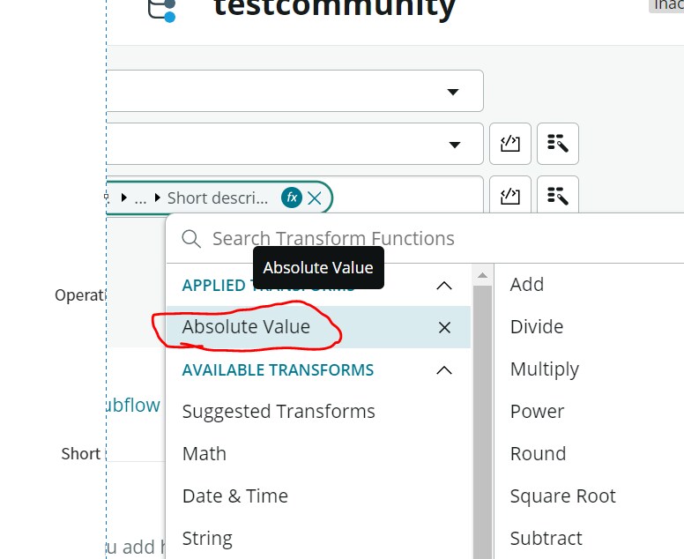This screenshot has width=684, height=559.
Task: Collapse the Applied Transforms section
Action: click(x=444, y=285)
